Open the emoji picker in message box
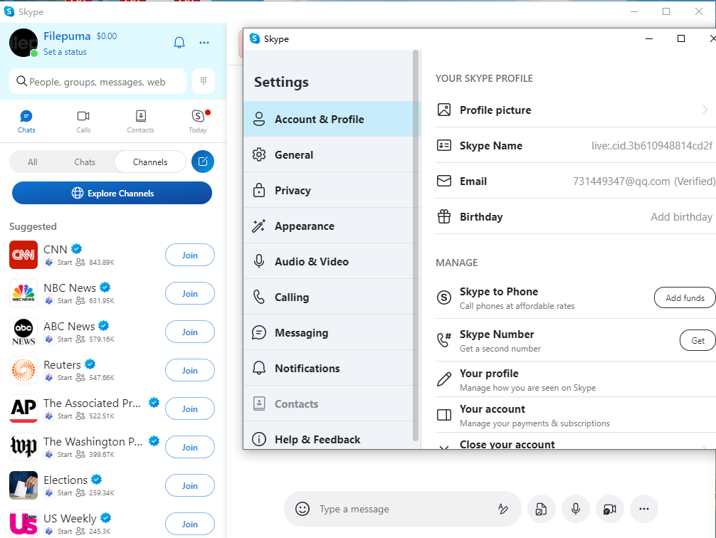The height and width of the screenshot is (538, 716). (x=302, y=508)
